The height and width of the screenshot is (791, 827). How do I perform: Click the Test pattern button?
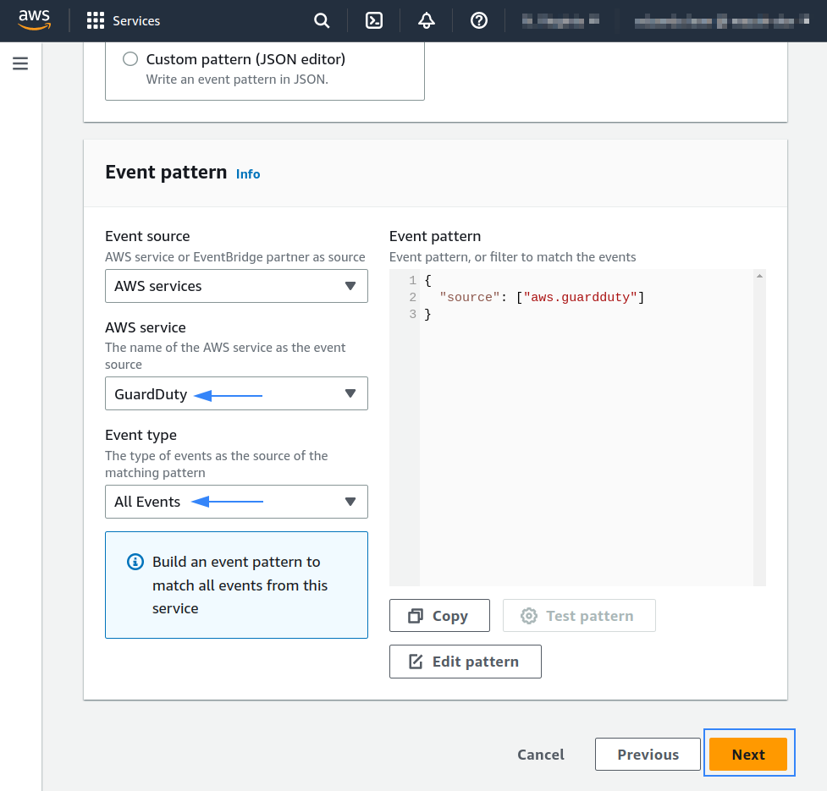[x=579, y=616]
